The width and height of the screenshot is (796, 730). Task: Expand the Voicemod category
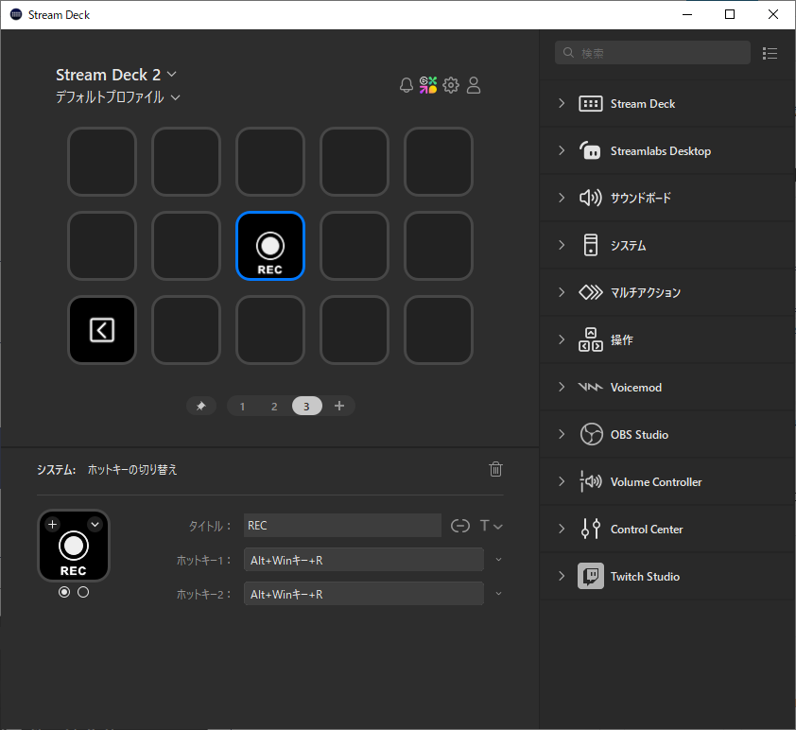(562, 387)
